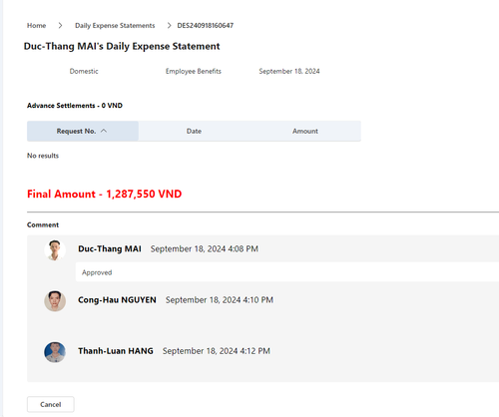Sort table by Date column

(194, 131)
